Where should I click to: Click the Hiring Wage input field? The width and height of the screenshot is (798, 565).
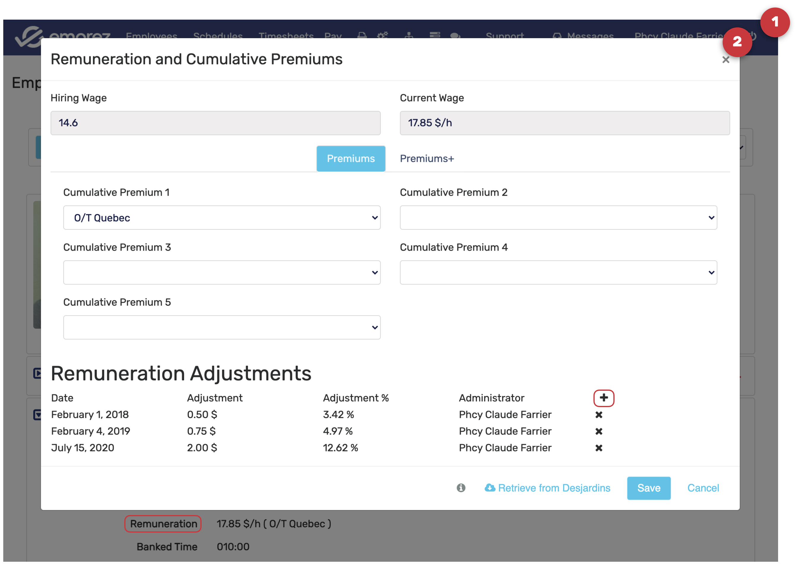click(x=215, y=123)
